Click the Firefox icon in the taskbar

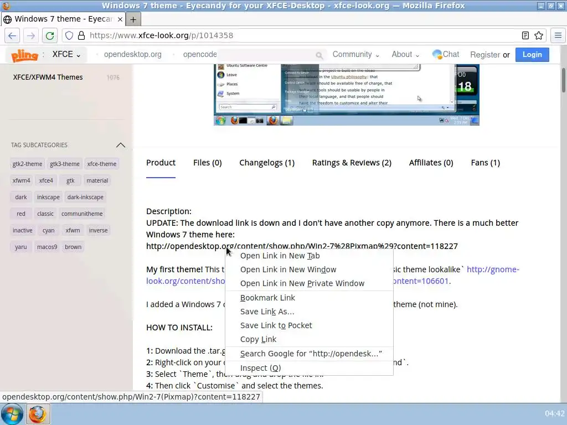coord(37,414)
